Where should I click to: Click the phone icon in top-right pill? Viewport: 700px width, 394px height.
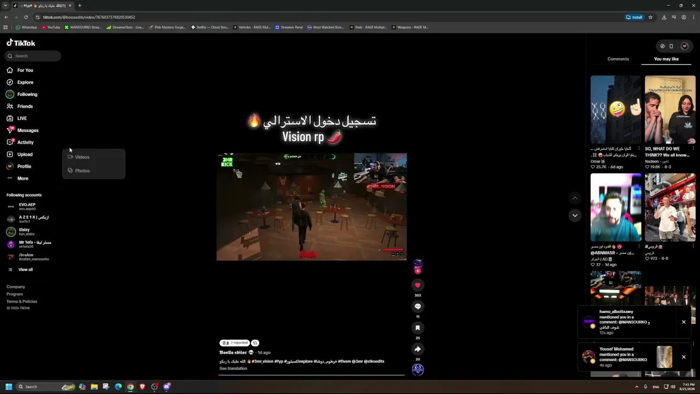[671, 46]
